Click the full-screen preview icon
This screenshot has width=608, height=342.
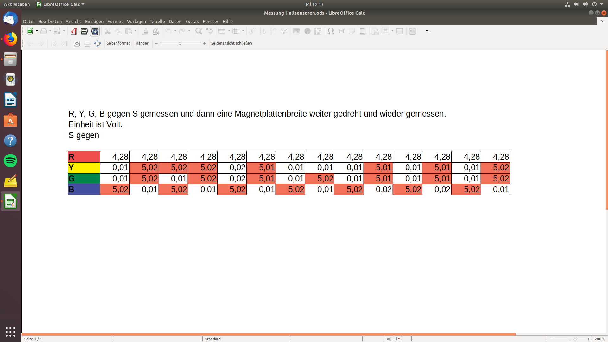pos(98,43)
